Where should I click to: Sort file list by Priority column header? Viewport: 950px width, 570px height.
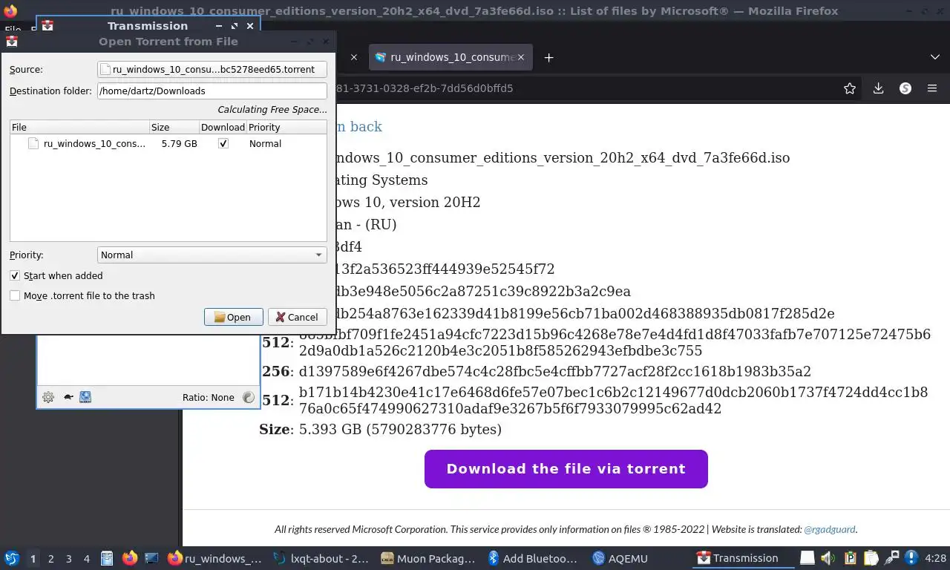[287, 127]
